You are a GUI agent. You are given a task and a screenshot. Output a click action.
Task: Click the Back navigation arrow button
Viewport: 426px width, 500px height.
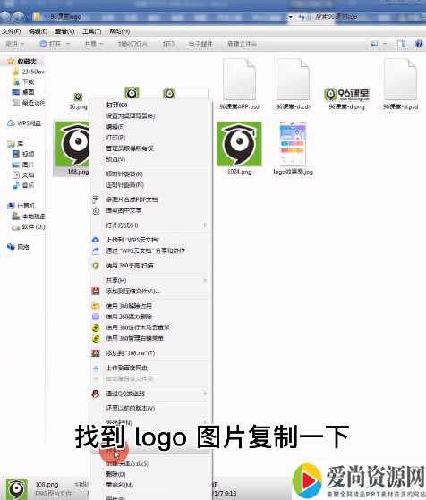click(5, 17)
